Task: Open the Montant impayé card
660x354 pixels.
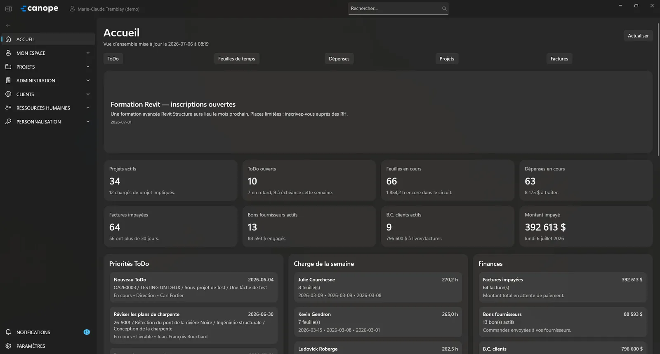Action: click(x=586, y=226)
